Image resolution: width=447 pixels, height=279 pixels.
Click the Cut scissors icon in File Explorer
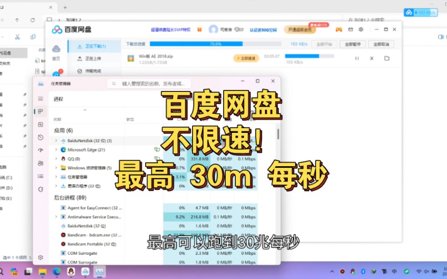tap(17, 37)
